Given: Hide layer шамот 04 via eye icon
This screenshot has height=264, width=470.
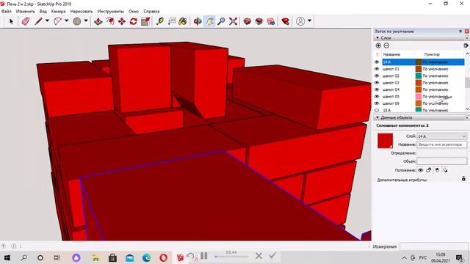Looking at the screenshot, I should pyautogui.click(x=377, y=89).
